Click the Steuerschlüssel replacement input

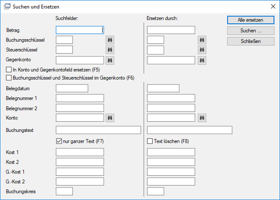click(x=155, y=49)
